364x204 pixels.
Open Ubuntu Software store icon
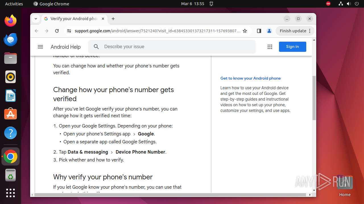pyautogui.click(x=11, y=114)
